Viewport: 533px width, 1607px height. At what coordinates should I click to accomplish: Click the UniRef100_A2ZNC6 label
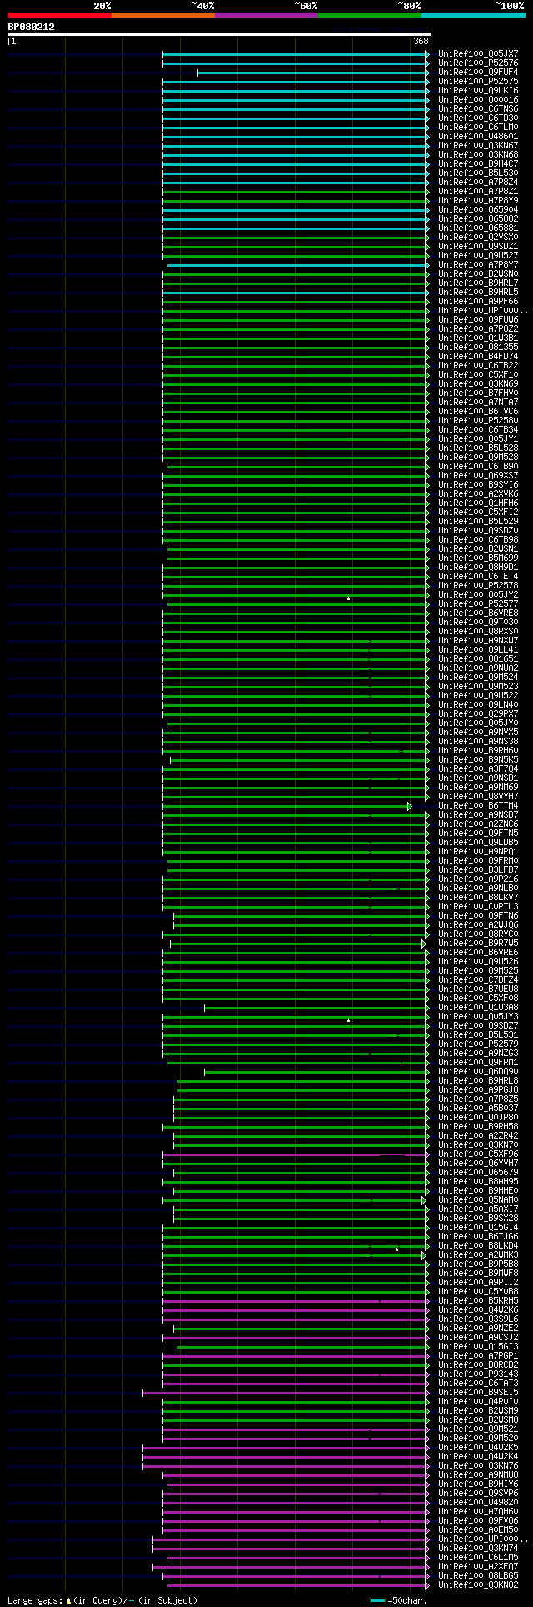coord(478,824)
